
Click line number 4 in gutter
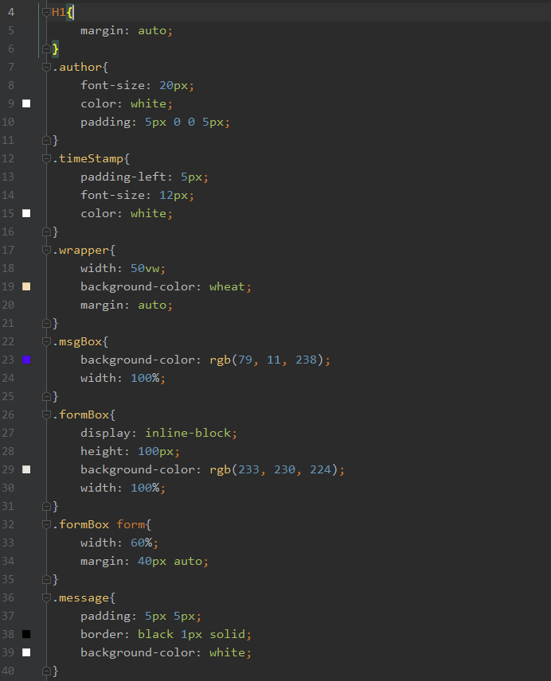pos(11,12)
